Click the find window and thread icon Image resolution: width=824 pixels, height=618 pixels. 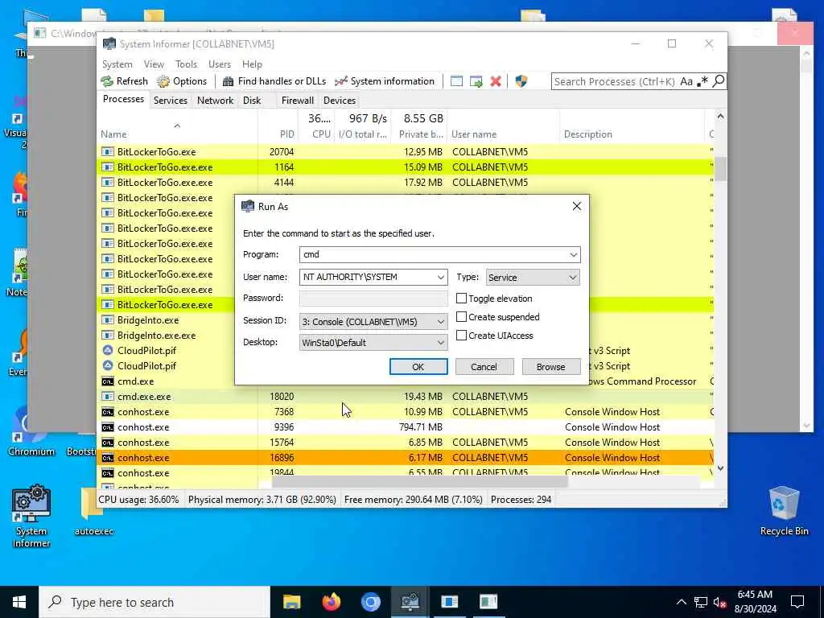point(476,81)
